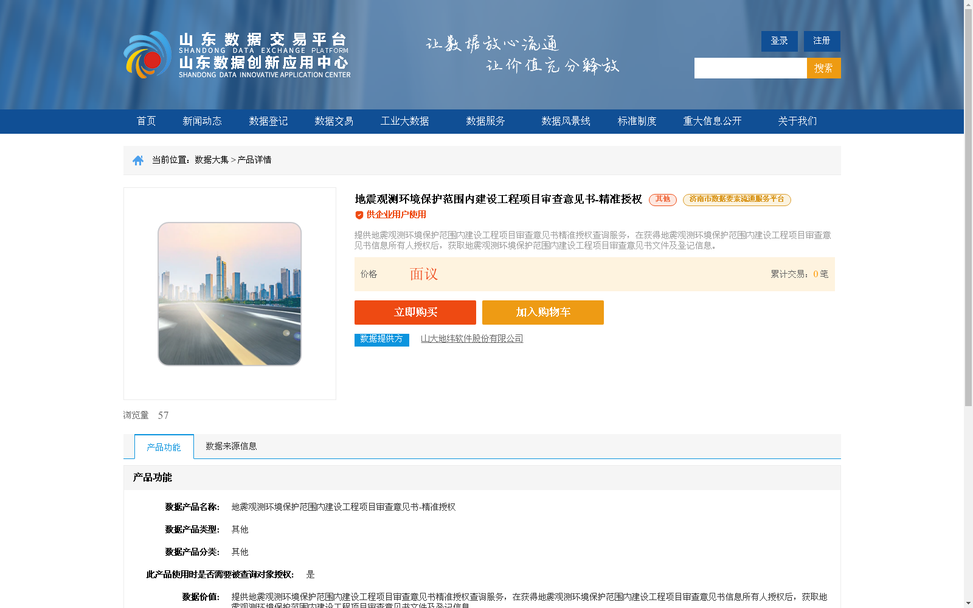Open the 数据风景线 menu item
Screen dimensions: 973x608
click(566, 121)
